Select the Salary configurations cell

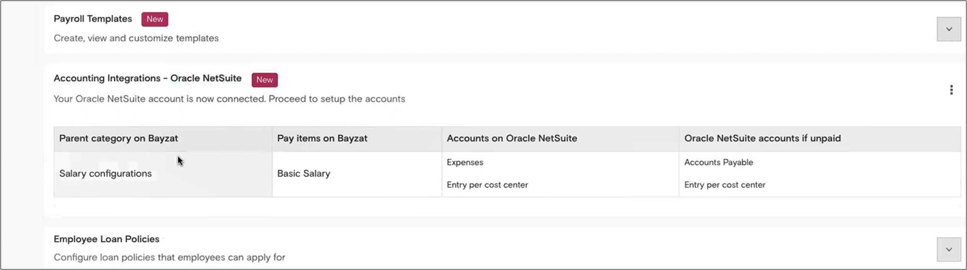pos(163,174)
